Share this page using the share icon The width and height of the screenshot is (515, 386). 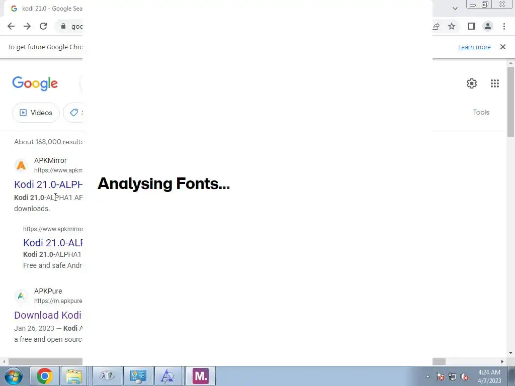pos(436,26)
